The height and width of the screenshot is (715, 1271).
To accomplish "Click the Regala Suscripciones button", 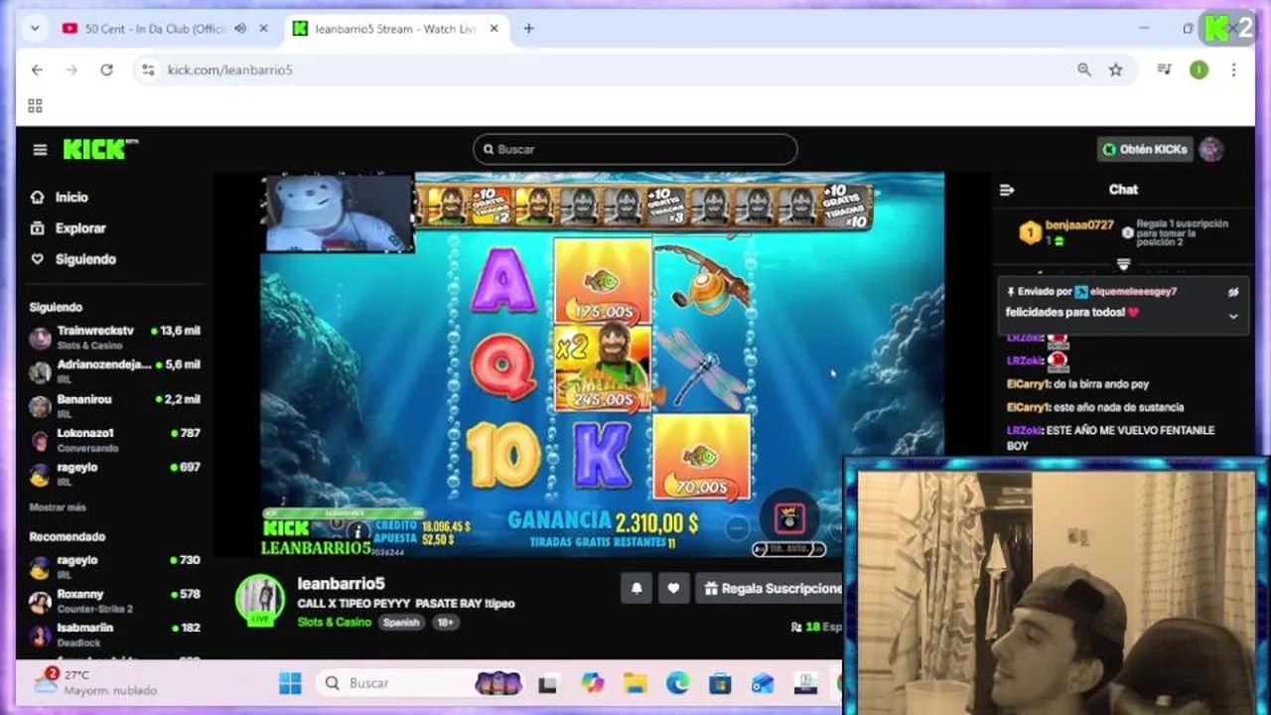I will tap(772, 589).
